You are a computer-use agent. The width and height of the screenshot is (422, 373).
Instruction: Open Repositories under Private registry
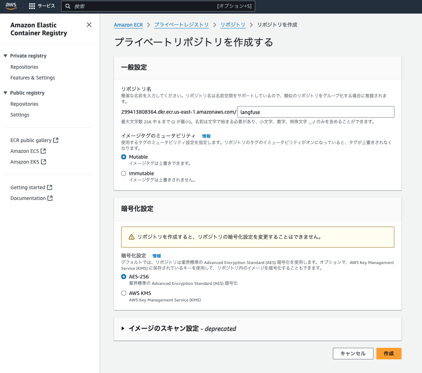click(x=24, y=67)
